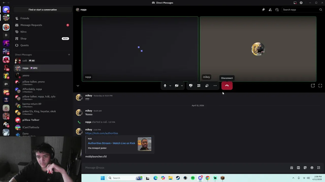
Task: Go to the Friends tab
Action: tap(43, 18)
